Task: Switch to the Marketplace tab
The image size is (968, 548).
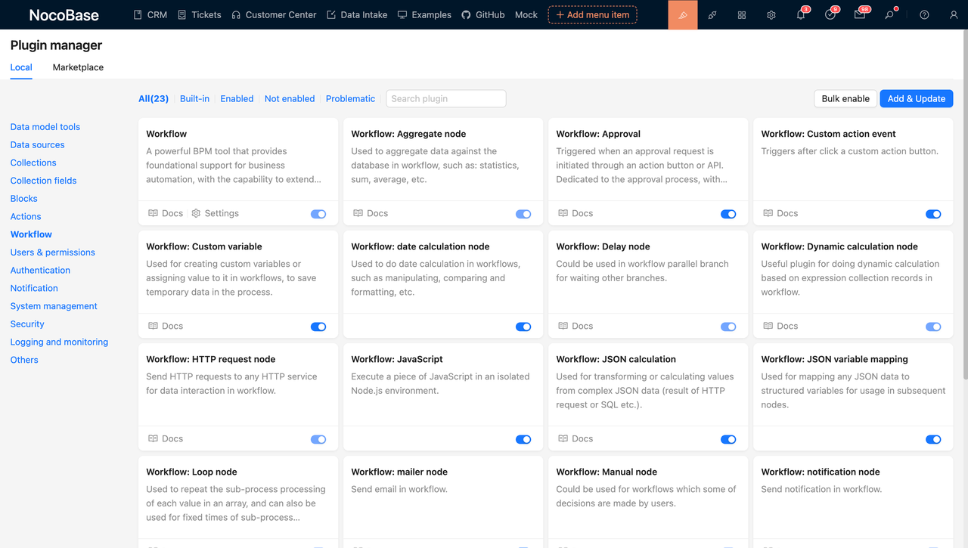Action: 77,67
